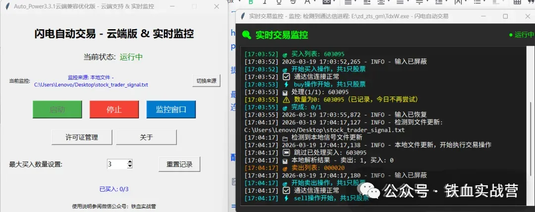535x212 pixels.
Task: Stop trading with the red 停止 button
Action: 114,109
